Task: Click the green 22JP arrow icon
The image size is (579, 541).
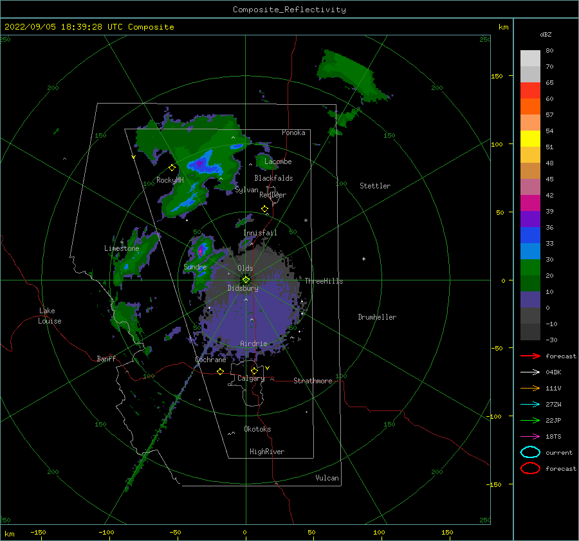Action: coord(530,420)
